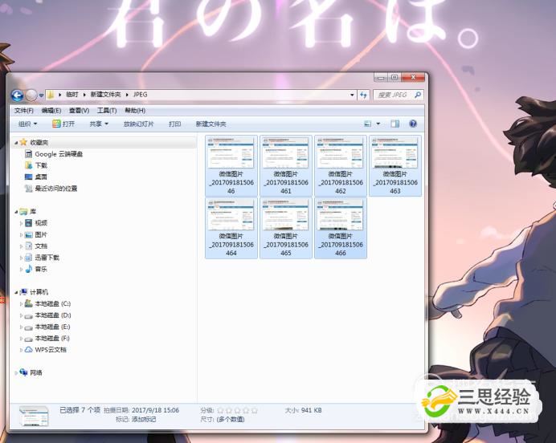Select 计算机 in the navigation pane

(39, 292)
